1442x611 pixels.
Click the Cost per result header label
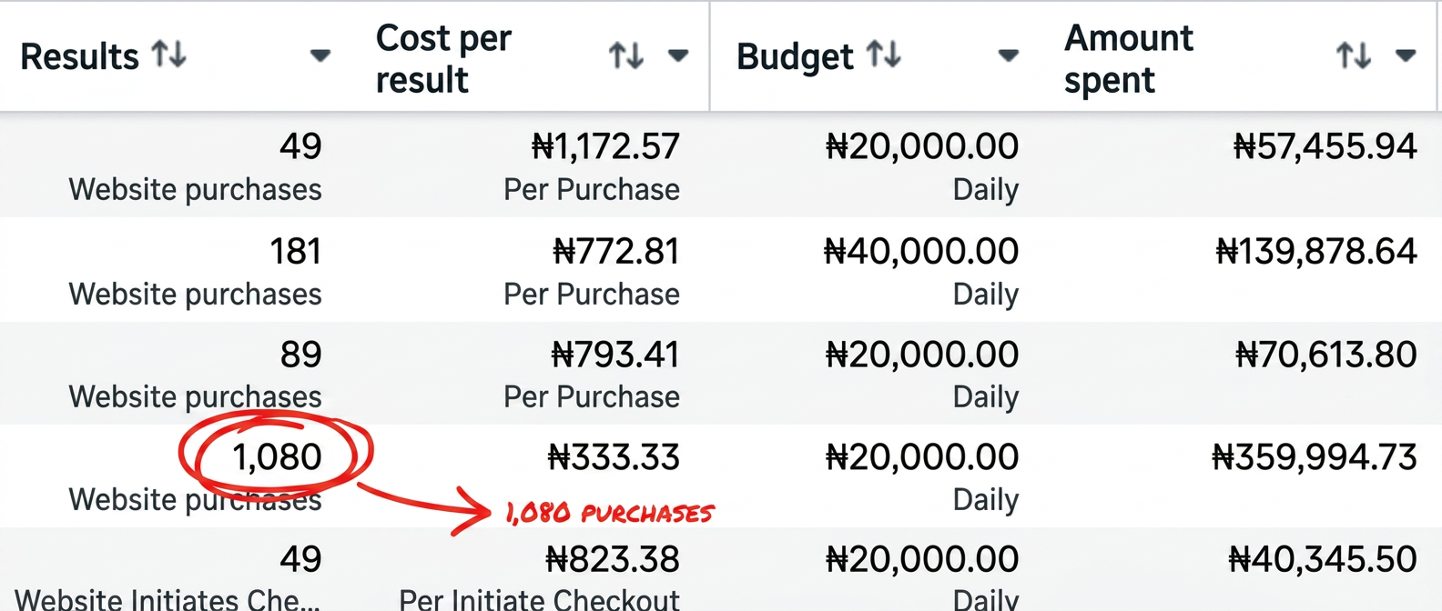pos(443,58)
